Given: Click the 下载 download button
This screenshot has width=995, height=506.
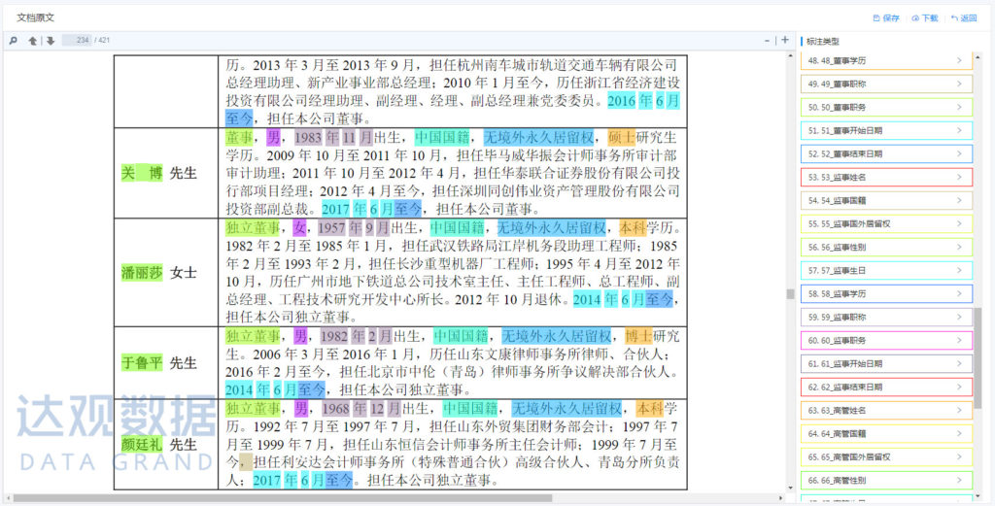Looking at the screenshot, I should tap(925, 18).
